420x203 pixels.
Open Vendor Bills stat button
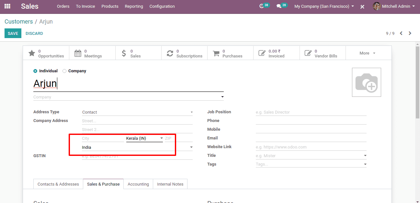pos(323,53)
